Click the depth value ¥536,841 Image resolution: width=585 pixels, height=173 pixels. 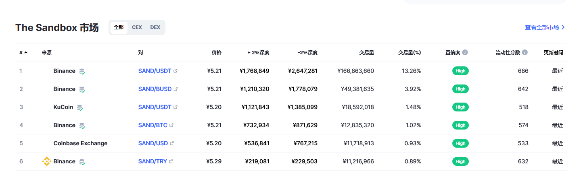[257, 143]
